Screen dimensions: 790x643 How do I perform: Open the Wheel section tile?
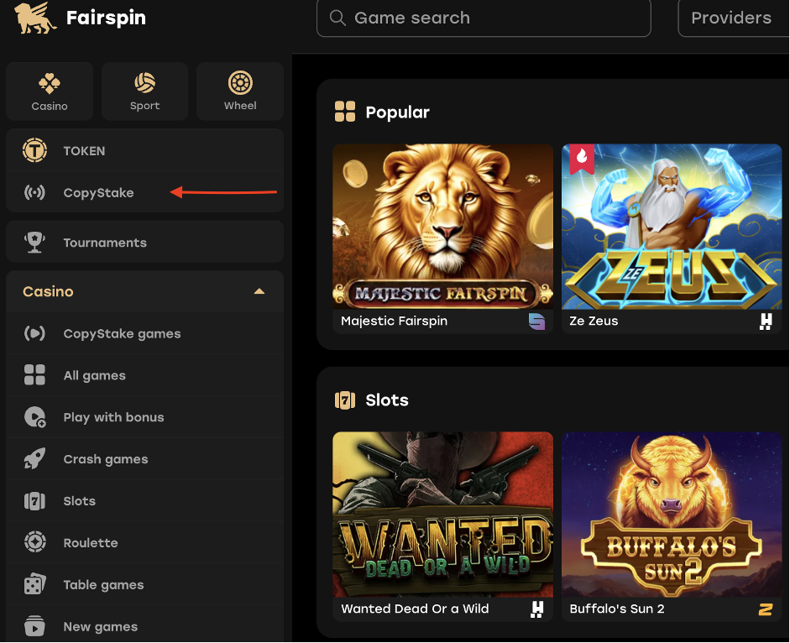[240, 91]
